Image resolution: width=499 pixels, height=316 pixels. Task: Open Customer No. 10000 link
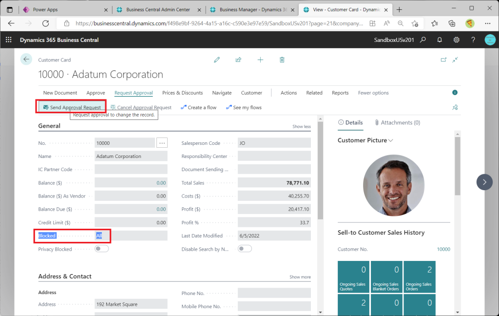pyautogui.click(x=443, y=249)
